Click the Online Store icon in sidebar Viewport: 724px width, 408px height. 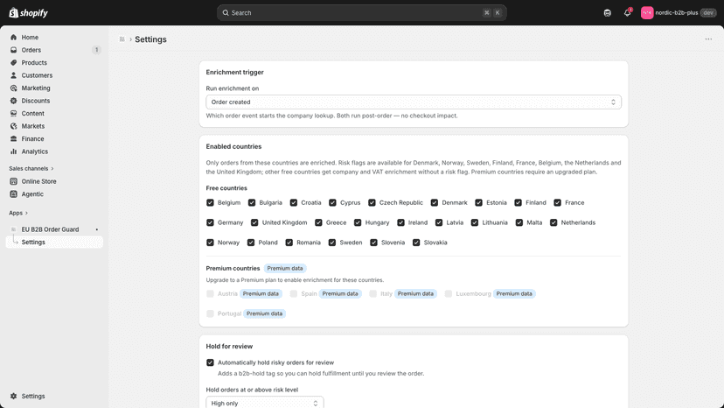13,181
